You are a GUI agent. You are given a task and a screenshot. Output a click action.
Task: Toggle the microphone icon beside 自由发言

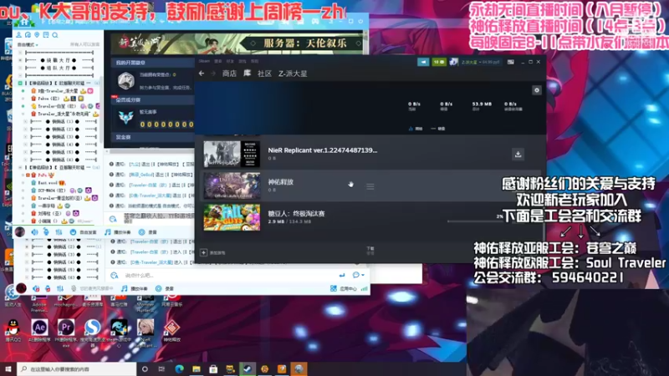(46, 232)
